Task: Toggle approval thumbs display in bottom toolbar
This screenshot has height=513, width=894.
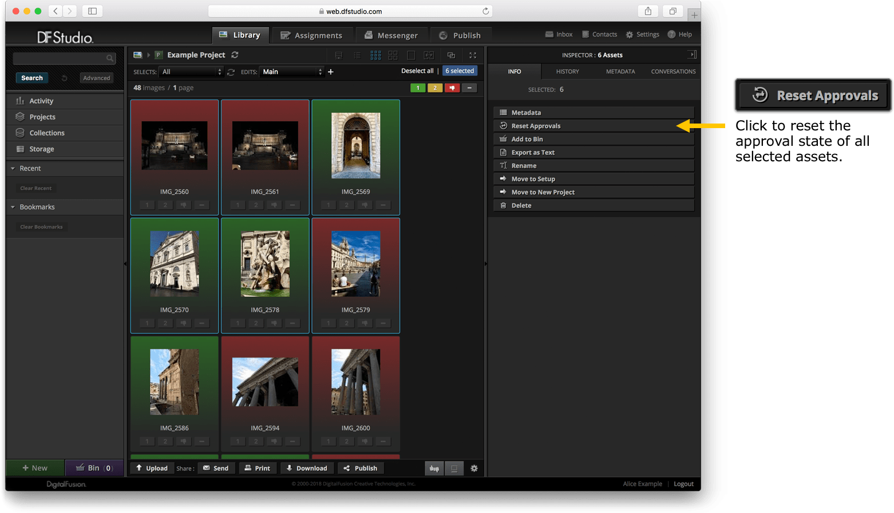Action: [x=434, y=468]
